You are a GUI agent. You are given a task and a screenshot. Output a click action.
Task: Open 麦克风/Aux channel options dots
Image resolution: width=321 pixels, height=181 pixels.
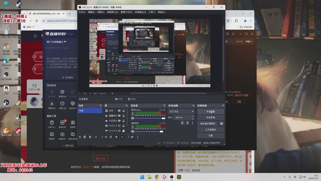tap(133, 114)
